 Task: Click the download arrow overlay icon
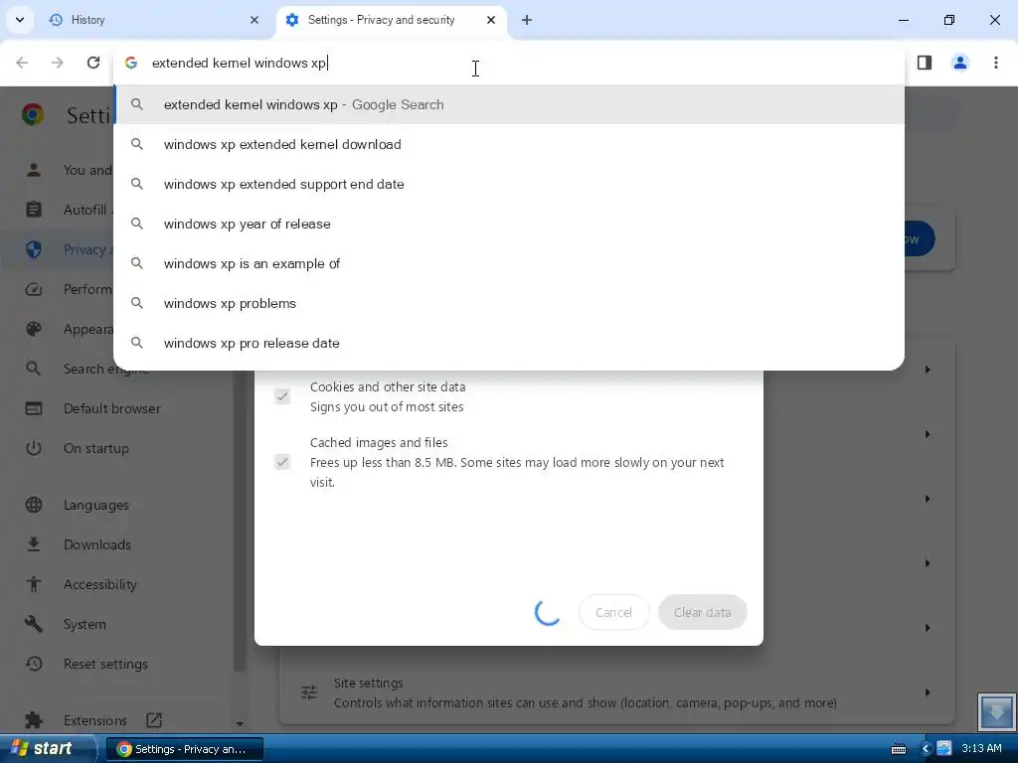pyautogui.click(x=997, y=711)
